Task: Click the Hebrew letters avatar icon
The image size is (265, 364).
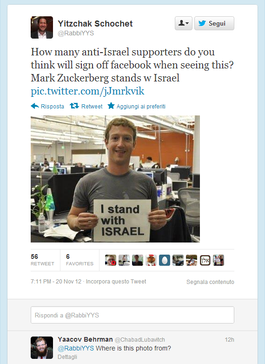Action: 205,260
